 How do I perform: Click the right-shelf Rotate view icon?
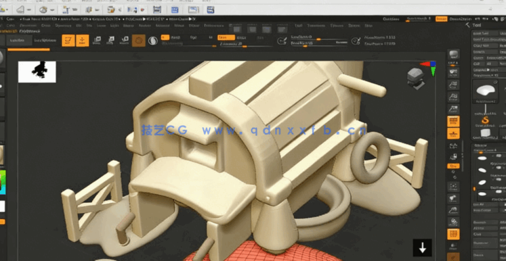(453, 222)
